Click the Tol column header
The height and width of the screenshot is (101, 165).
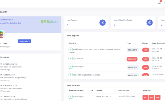pos(92,90)
